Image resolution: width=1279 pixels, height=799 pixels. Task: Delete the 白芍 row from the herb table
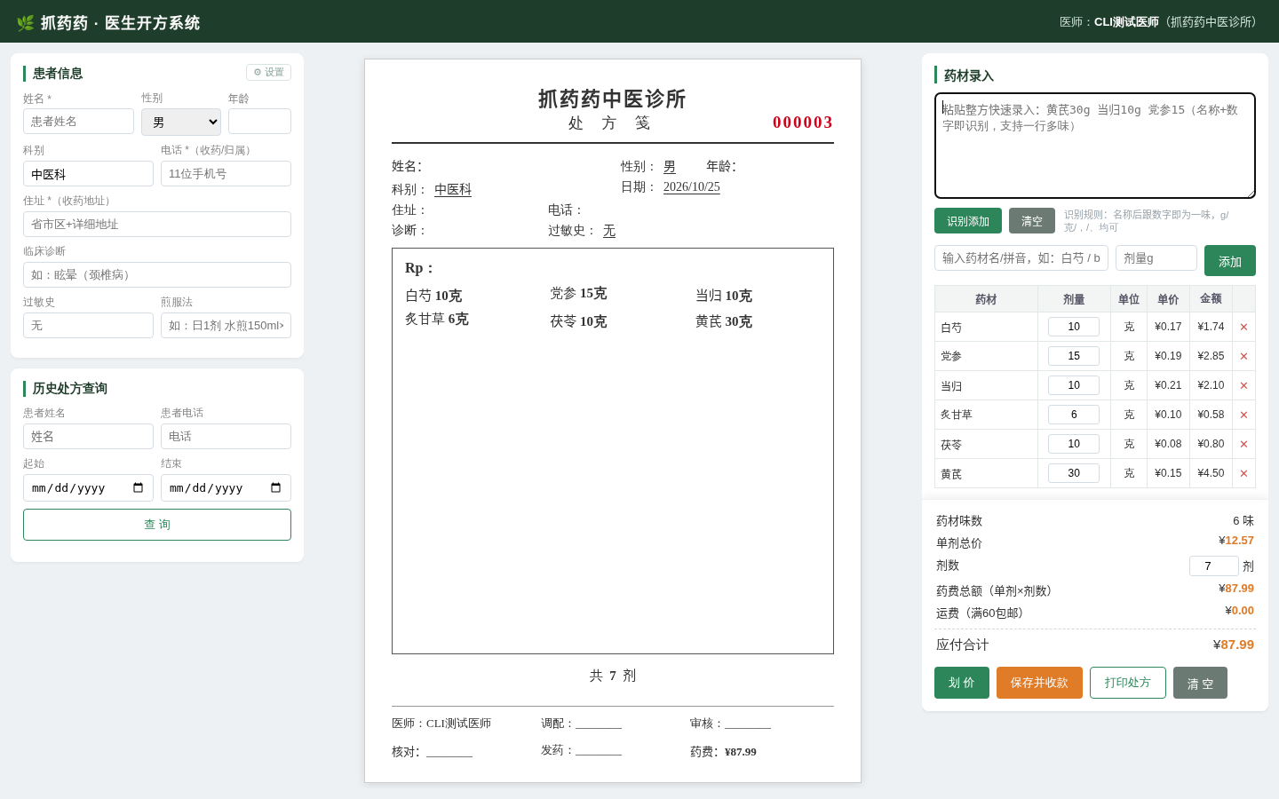pos(1243,327)
